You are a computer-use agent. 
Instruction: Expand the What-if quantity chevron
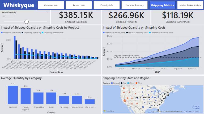click(47, 12)
